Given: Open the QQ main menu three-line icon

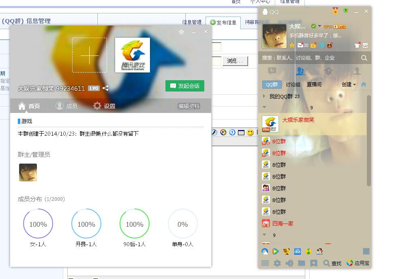Looking at the screenshot, I should click(x=265, y=263).
